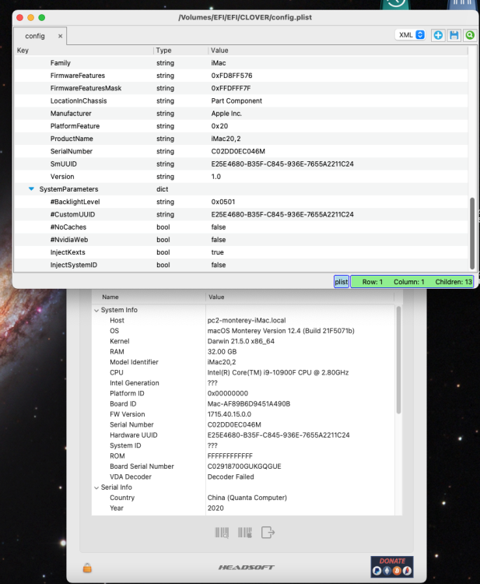Click the FirmwareFeaturesMask value 0xFFDFFF7F
Viewport: 480px width, 584px height.
[x=231, y=88]
